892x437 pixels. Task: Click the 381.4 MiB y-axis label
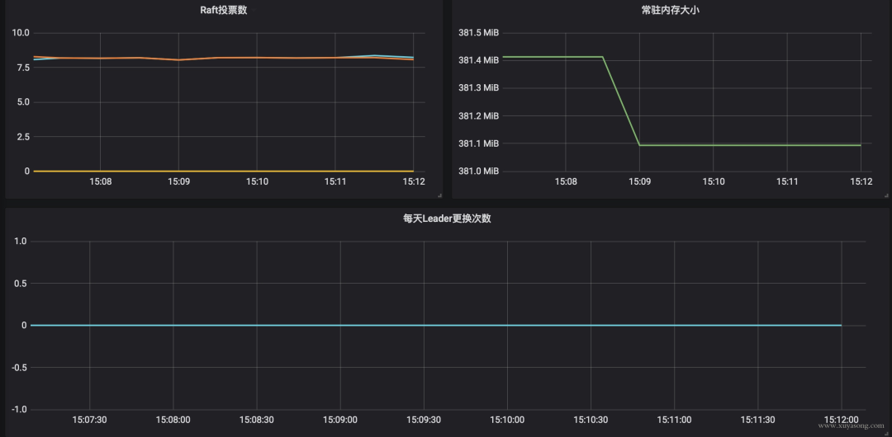[478, 60]
